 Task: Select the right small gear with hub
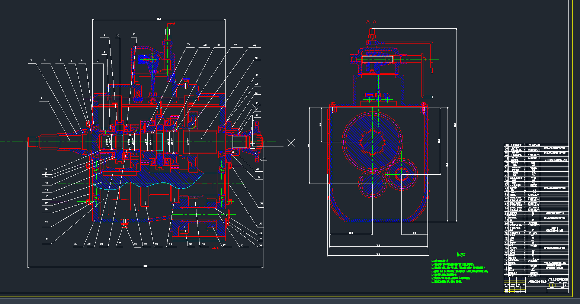pyautogui.click(x=401, y=174)
